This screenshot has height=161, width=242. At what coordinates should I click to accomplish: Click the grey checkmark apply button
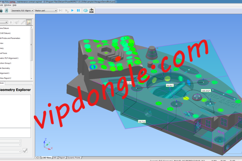pos(25,151)
